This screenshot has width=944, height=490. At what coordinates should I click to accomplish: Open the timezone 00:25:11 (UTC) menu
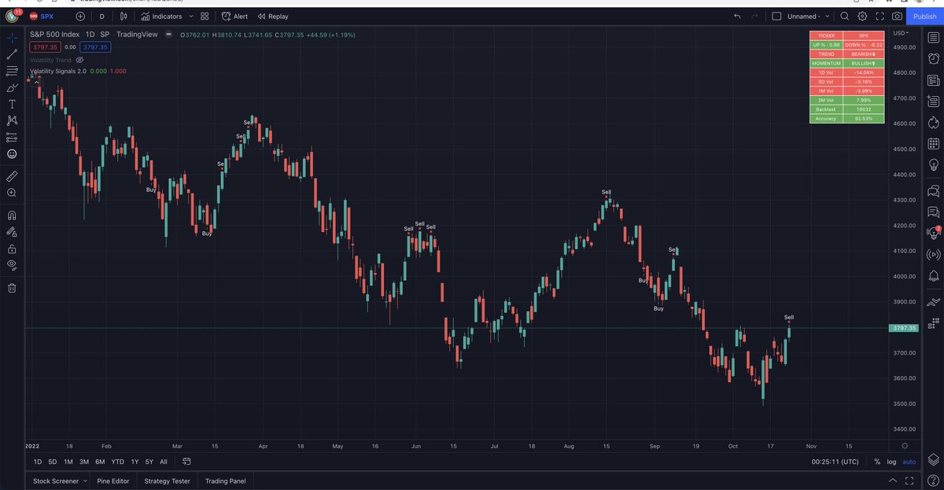click(835, 462)
